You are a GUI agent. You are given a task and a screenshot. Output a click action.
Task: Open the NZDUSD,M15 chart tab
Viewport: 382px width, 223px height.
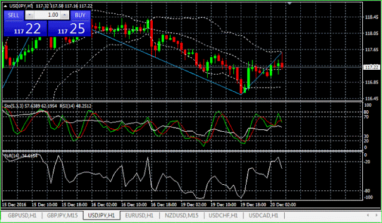pos(181,215)
